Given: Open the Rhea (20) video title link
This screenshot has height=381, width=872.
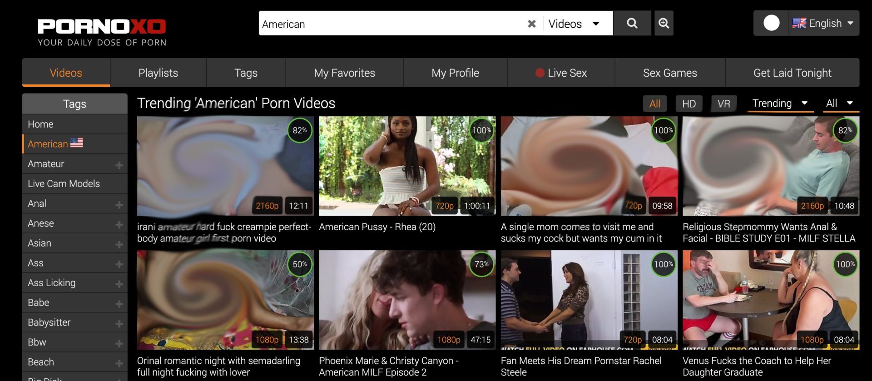Looking at the screenshot, I should [377, 227].
